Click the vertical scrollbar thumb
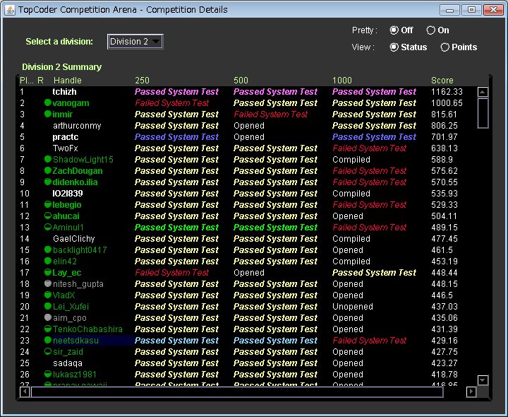 coord(483,113)
